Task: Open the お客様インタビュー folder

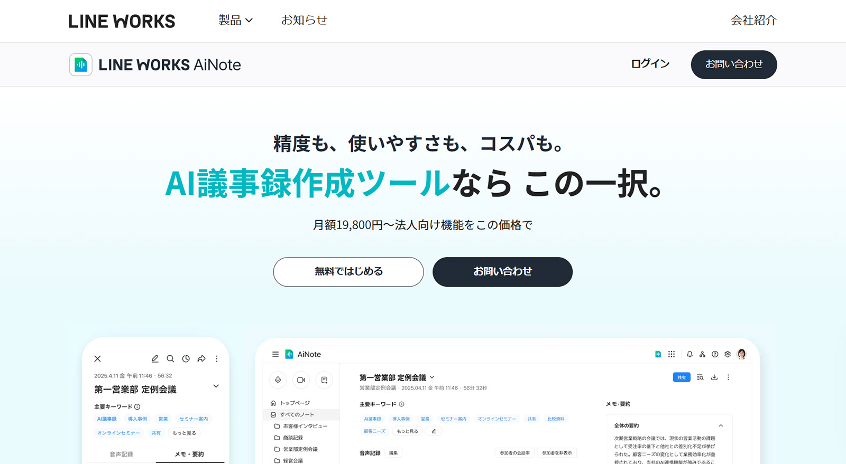Action: click(x=301, y=426)
